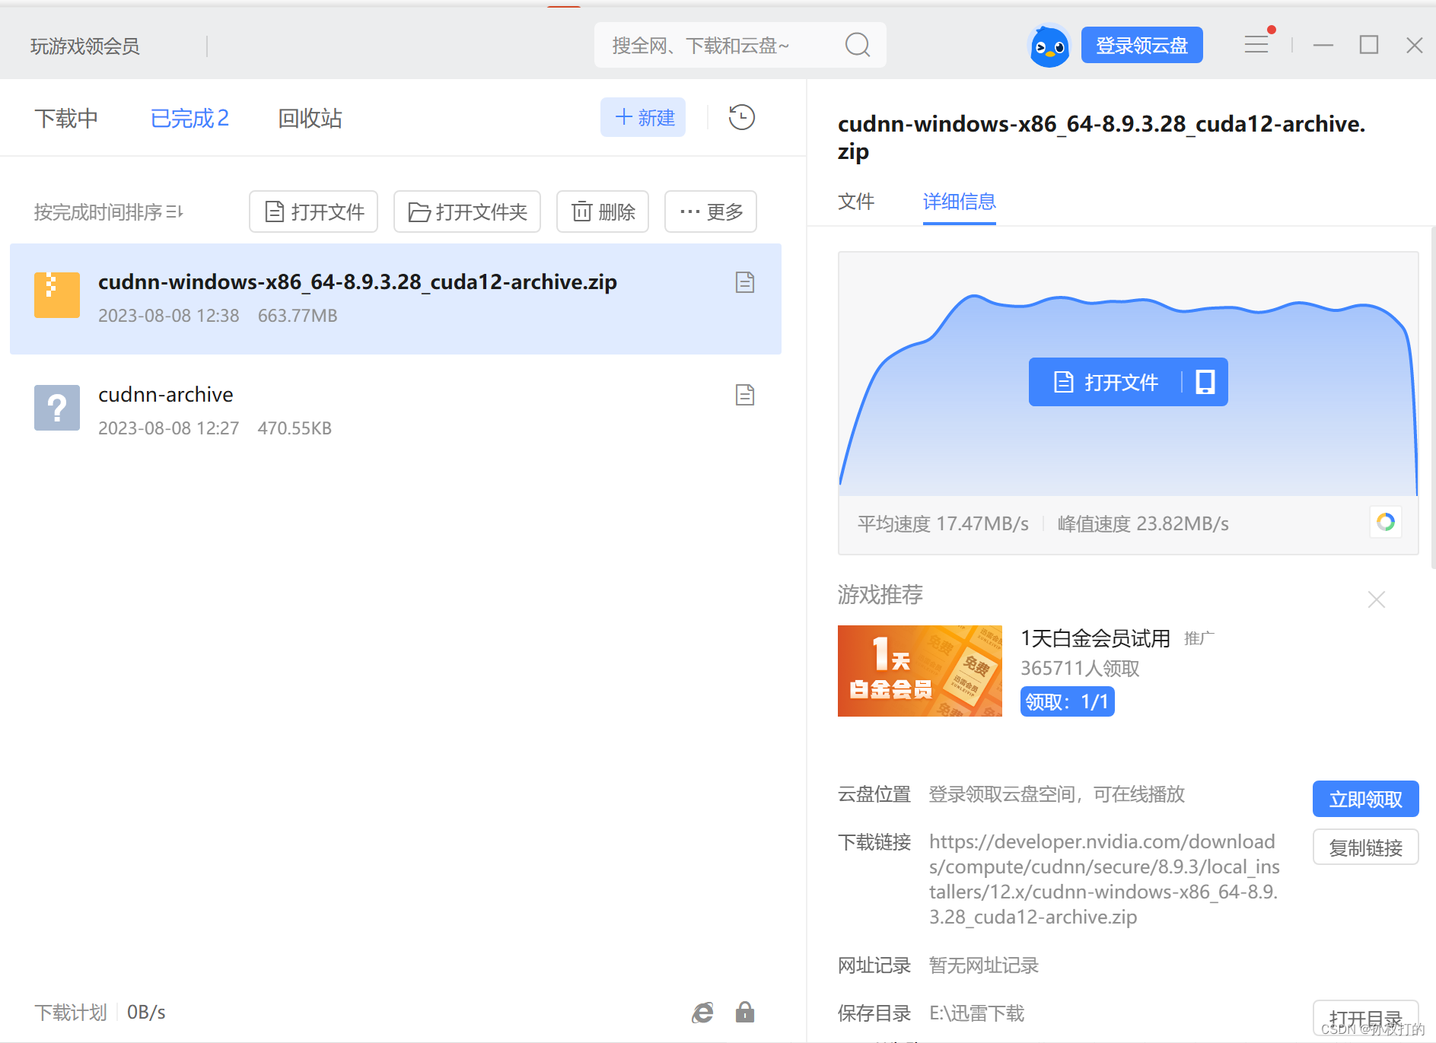The width and height of the screenshot is (1436, 1043).
Task: Select the cudnn-windows-x86_64 zip list row
Action: (x=396, y=299)
